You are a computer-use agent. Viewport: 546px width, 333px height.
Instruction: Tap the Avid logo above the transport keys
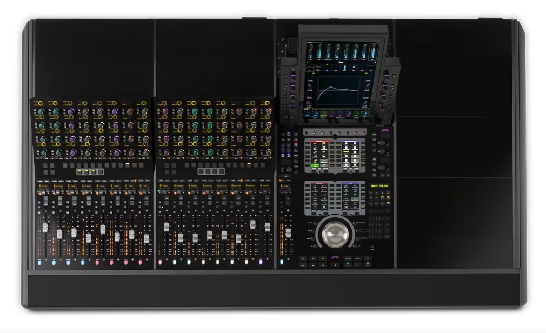[x=334, y=257]
